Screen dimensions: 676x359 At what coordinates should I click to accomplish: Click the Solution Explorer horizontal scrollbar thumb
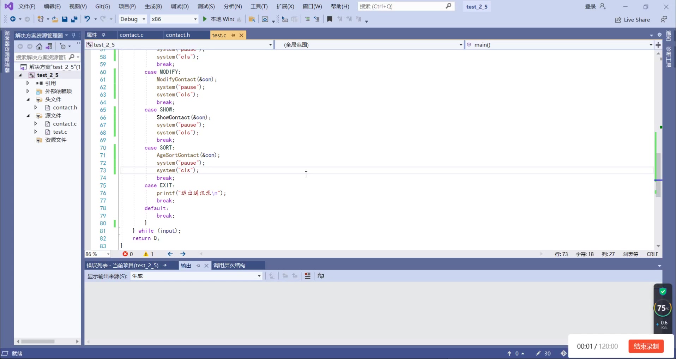pos(38,341)
